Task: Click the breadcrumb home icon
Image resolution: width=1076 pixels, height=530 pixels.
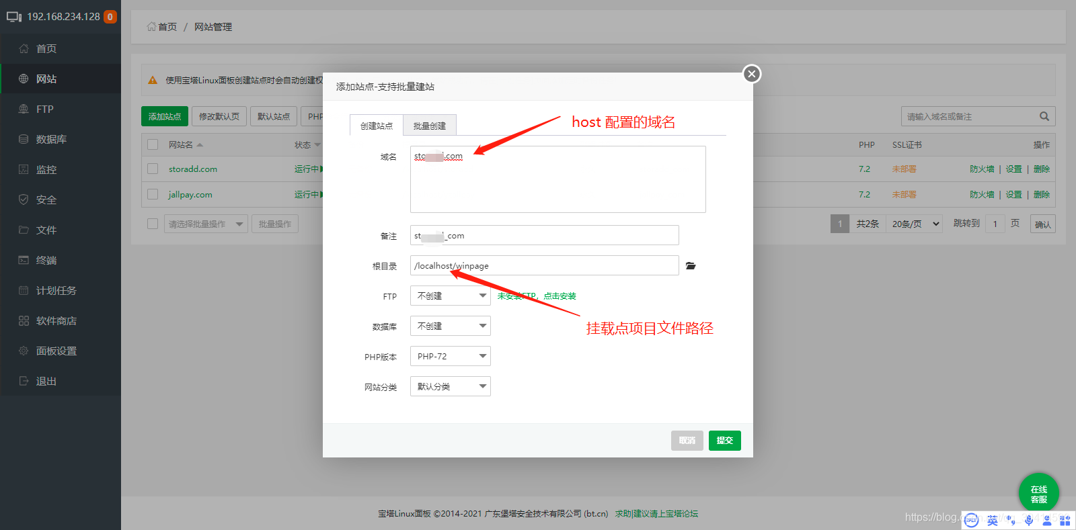Action: tap(151, 27)
